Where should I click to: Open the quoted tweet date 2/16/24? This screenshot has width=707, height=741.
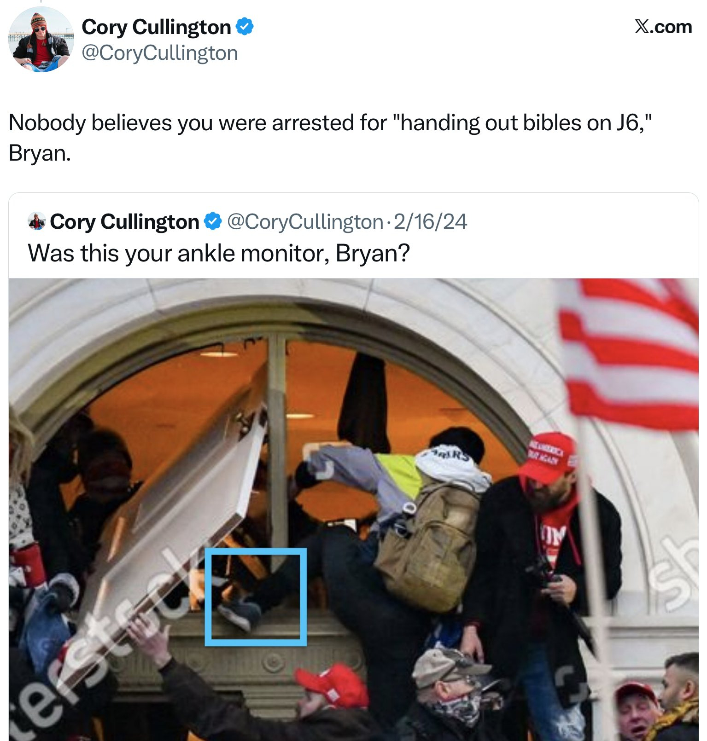[431, 222]
